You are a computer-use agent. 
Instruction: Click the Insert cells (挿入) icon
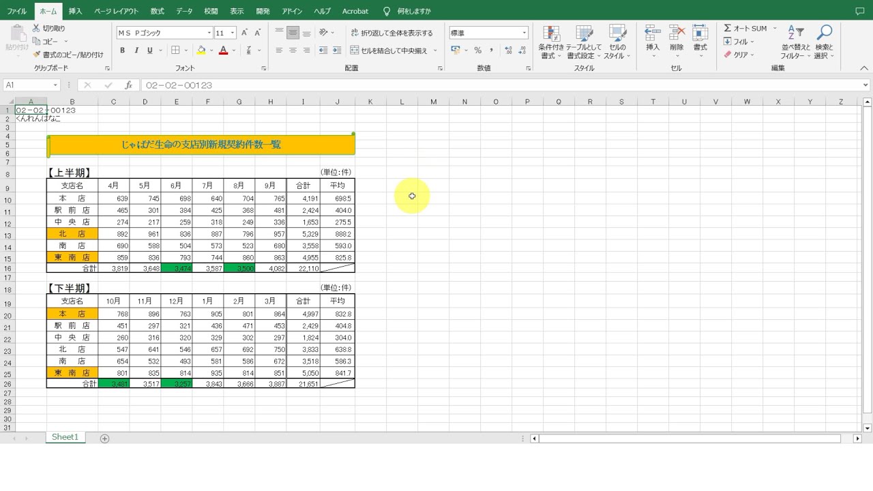[x=653, y=33]
